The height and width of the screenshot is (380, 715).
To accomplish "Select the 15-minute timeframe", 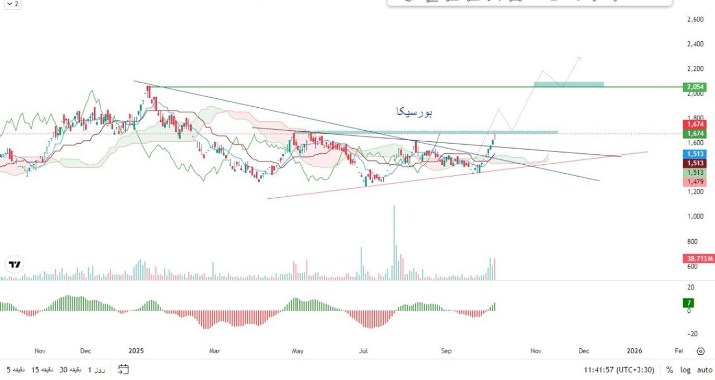I will click(42, 369).
